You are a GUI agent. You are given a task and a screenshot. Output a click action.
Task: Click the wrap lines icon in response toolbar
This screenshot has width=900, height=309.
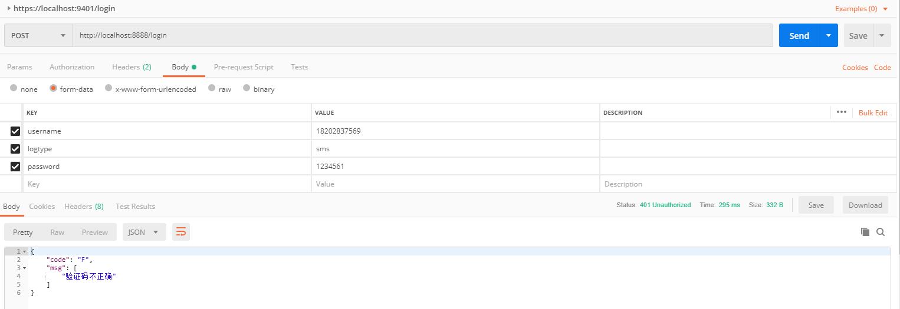pos(181,232)
